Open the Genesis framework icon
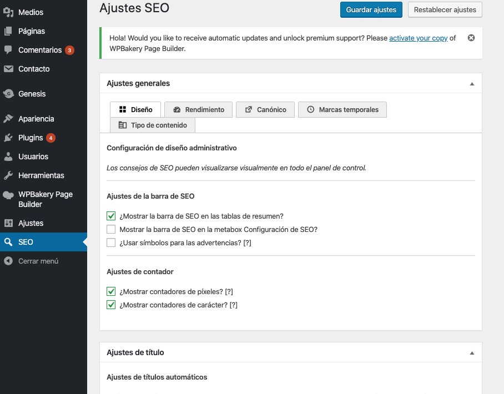 8,93
